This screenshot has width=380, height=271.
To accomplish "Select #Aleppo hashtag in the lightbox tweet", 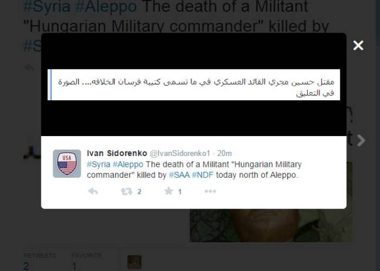I will pos(128,164).
